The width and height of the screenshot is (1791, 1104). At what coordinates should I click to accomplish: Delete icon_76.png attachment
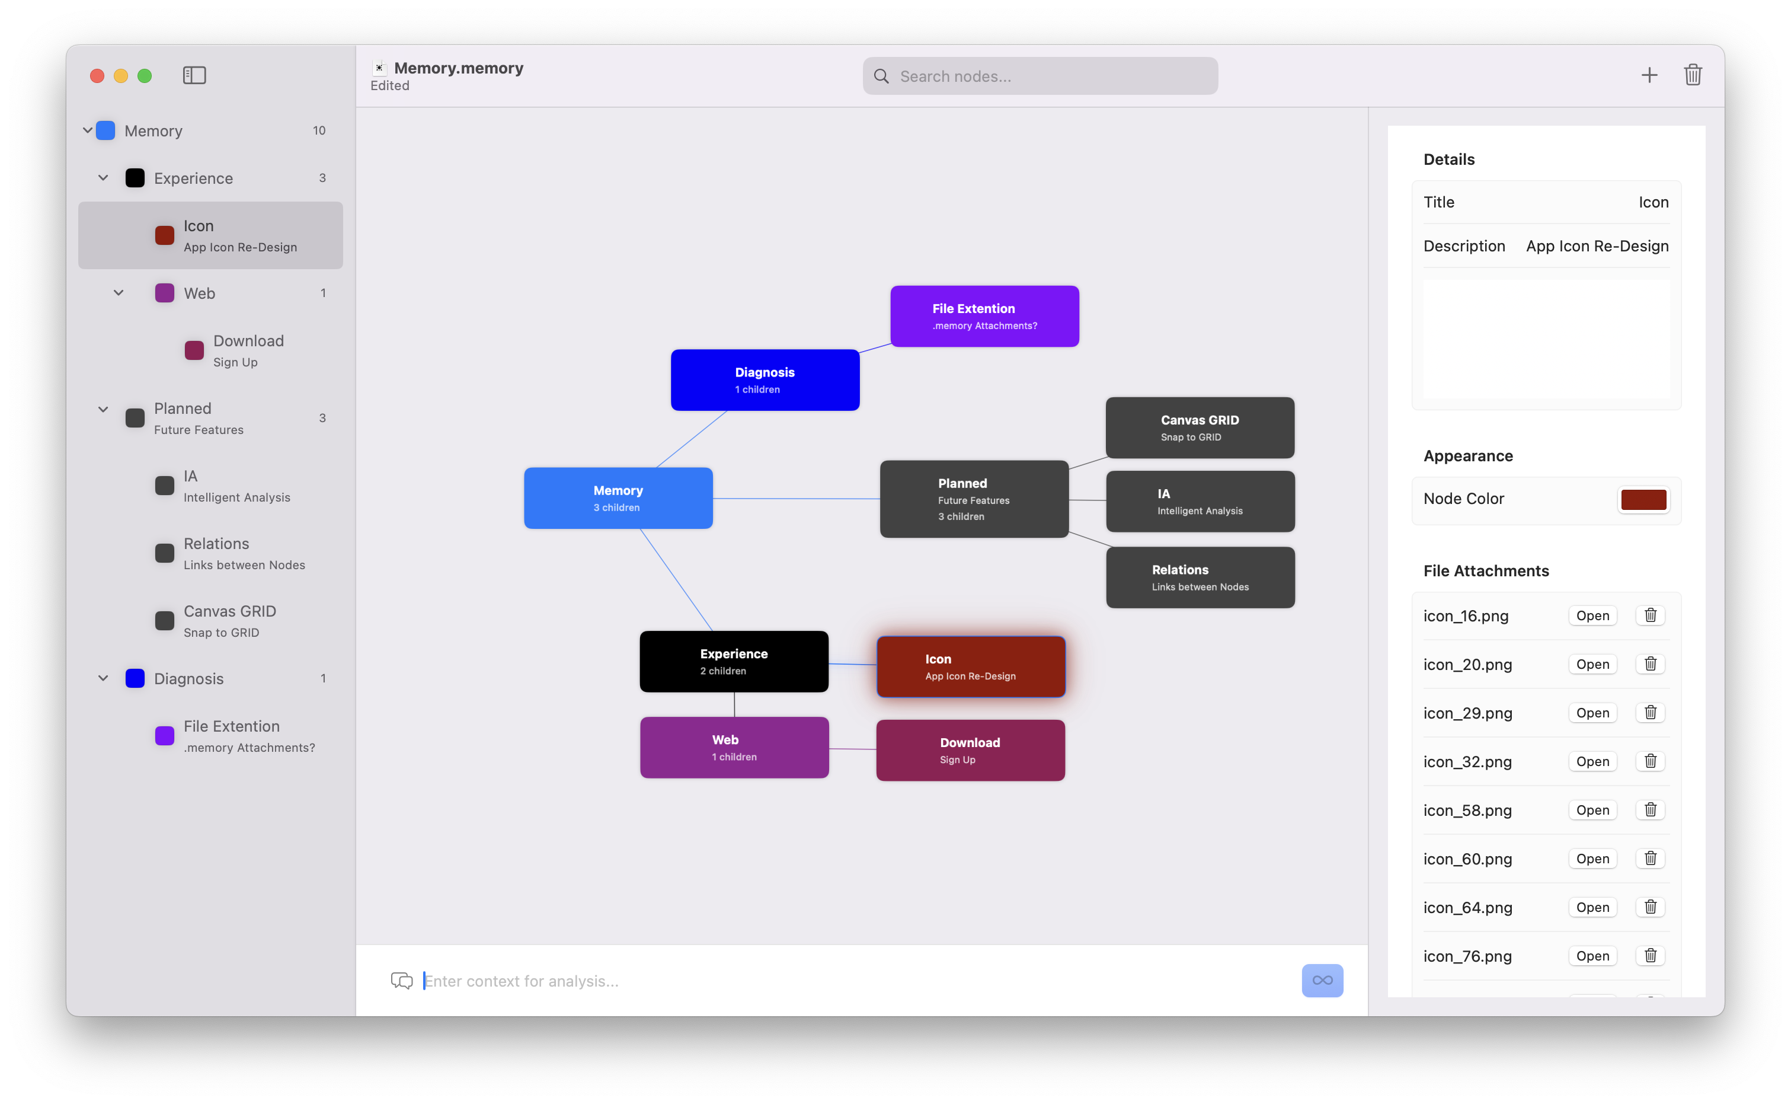point(1650,956)
